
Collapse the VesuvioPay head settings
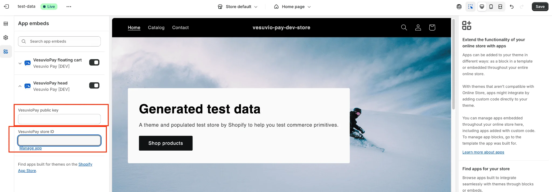[20, 86]
